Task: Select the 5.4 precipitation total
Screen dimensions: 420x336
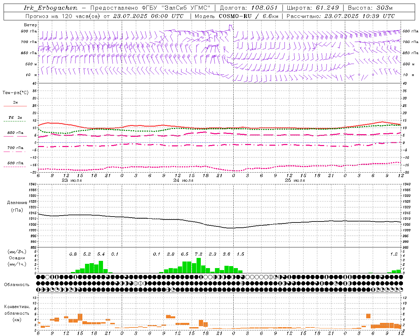Action: 101,254
